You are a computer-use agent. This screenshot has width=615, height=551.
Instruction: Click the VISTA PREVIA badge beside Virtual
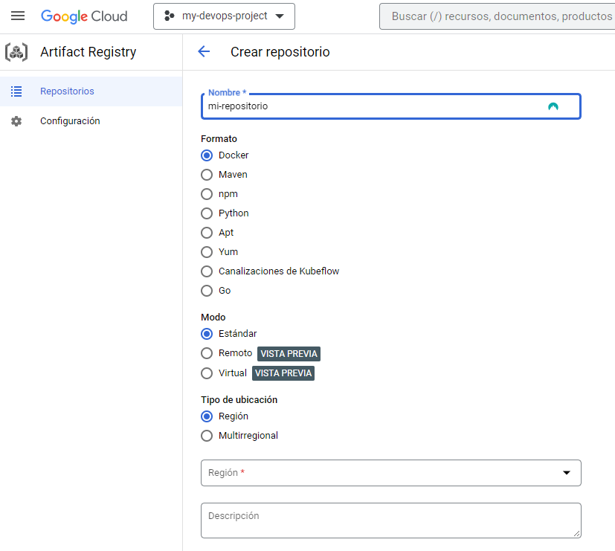coord(283,373)
